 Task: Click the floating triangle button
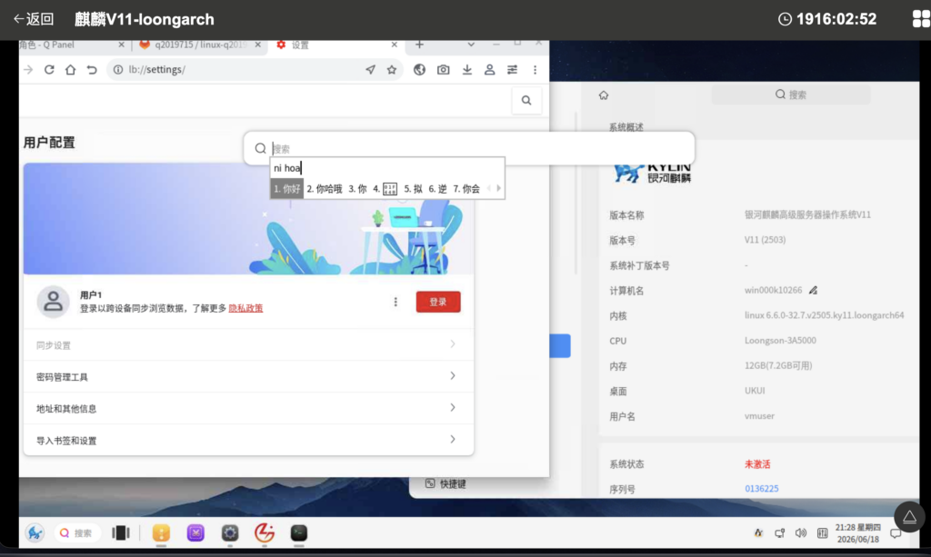click(909, 517)
